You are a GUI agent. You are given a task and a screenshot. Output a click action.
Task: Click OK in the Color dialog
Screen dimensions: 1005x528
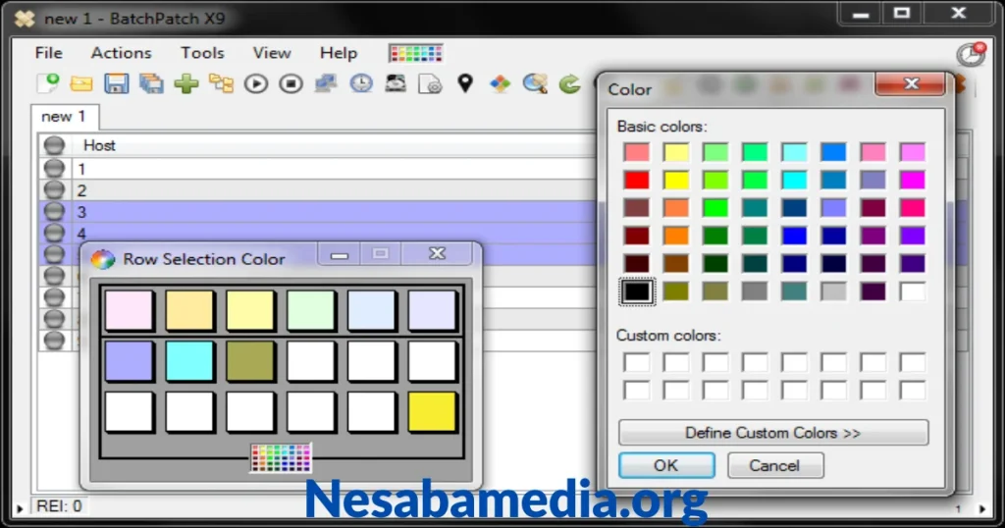pyautogui.click(x=666, y=465)
